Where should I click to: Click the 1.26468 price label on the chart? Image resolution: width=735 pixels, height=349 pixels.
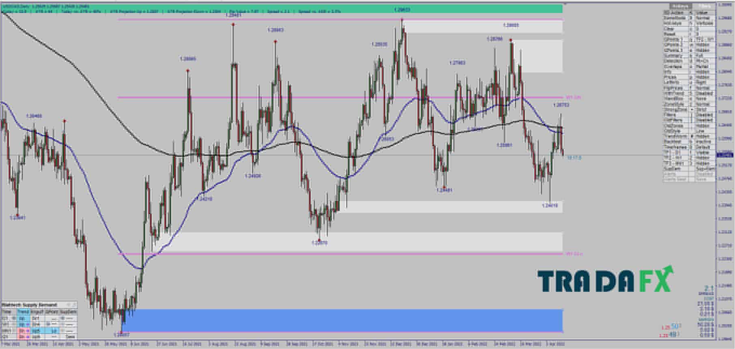(34, 116)
